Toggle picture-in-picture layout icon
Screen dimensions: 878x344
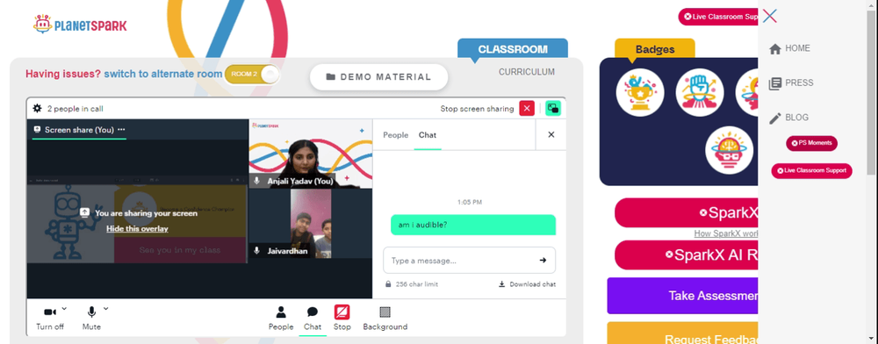pyautogui.click(x=553, y=109)
